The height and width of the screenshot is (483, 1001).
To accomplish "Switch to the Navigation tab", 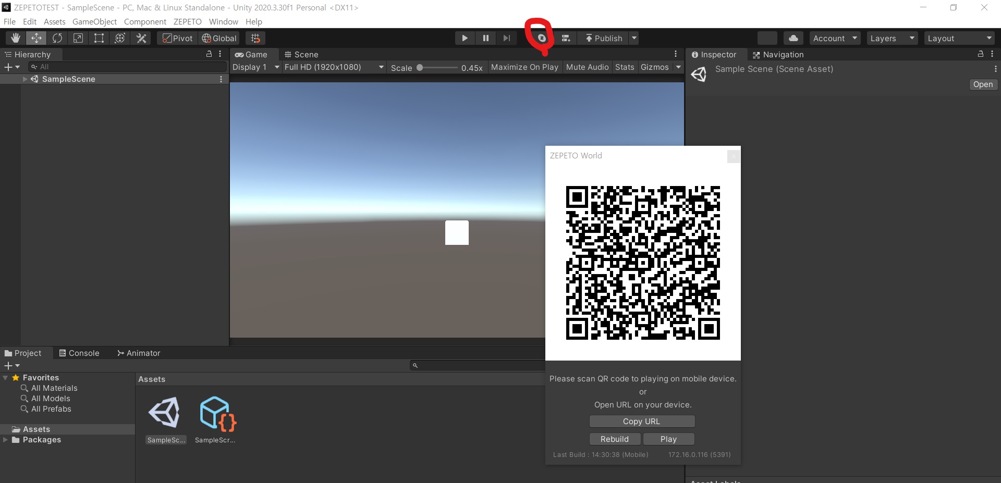I will [778, 54].
